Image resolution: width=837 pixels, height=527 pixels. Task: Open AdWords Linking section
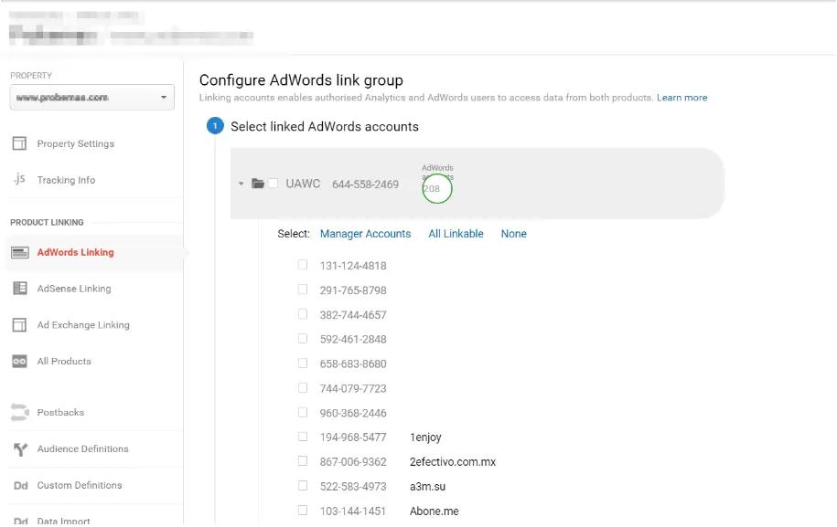tap(75, 253)
